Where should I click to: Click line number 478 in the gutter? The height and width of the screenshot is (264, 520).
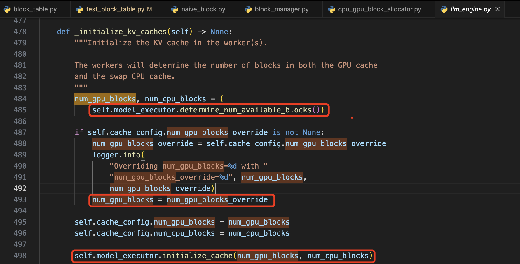(x=20, y=32)
